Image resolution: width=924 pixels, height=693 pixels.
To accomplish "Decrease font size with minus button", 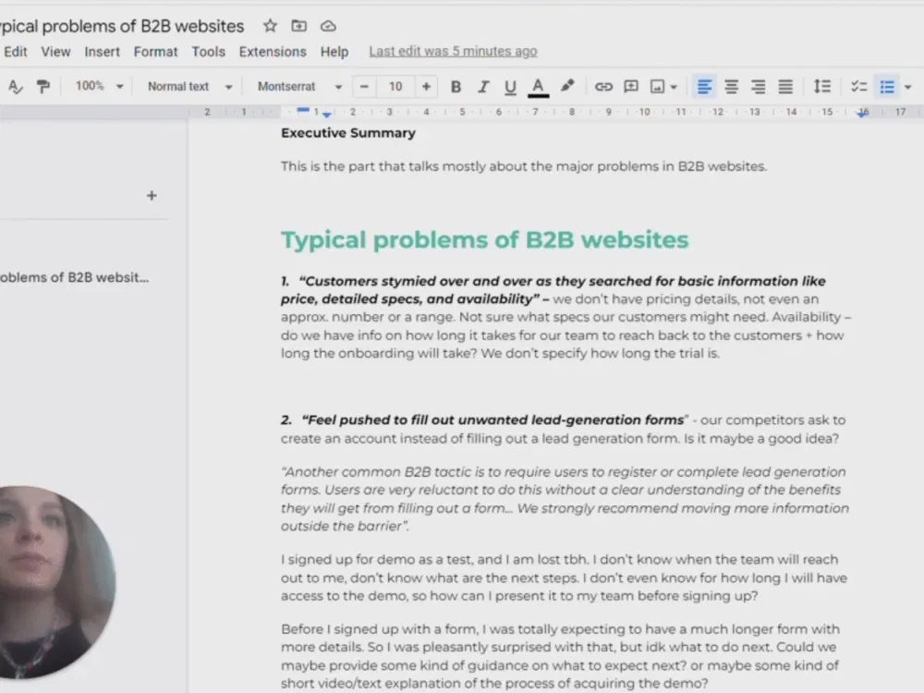I will click(364, 87).
